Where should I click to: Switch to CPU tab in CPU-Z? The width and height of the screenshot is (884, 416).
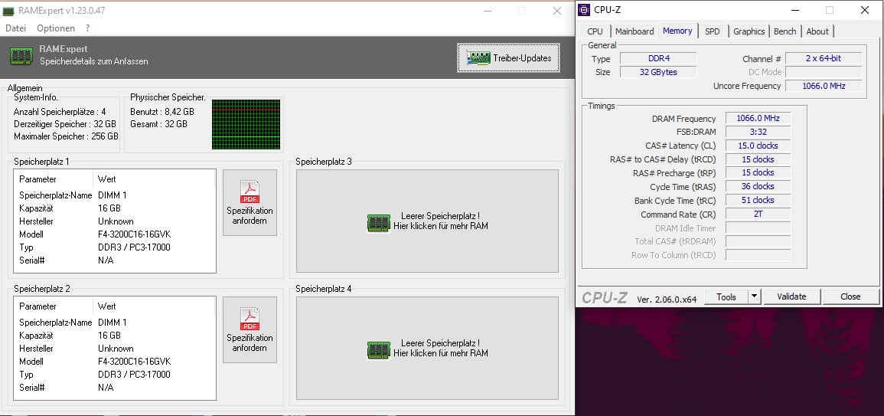click(x=595, y=31)
